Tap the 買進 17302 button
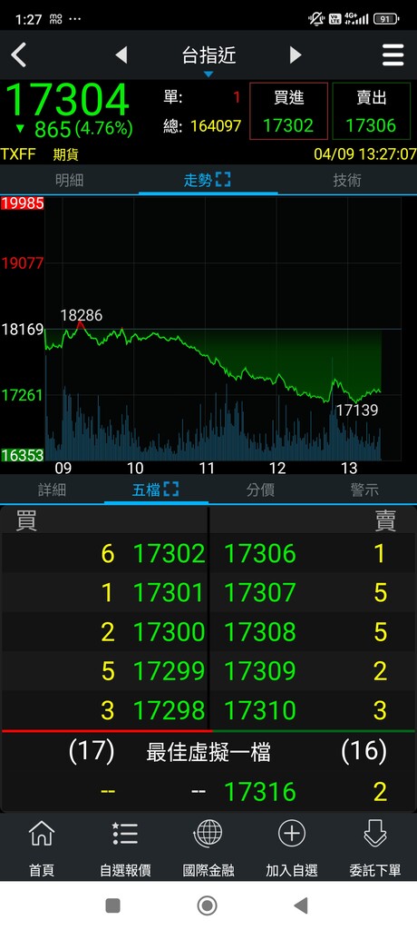 288,112
